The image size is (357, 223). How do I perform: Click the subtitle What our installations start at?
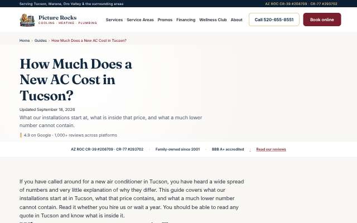[110, 122]
